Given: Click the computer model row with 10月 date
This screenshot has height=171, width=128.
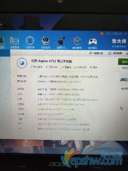Looking at the screenshot, I should (x=68, y=77).
